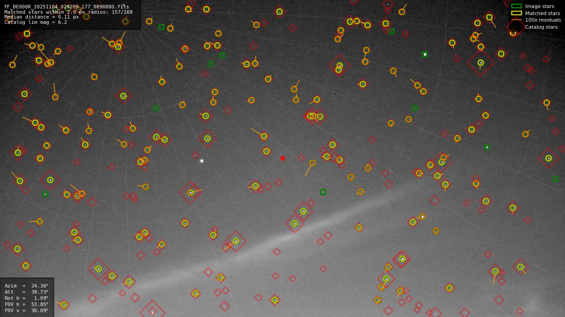Click the 'Image stars' legend label
565x317 pixels.
click(539, 6)
